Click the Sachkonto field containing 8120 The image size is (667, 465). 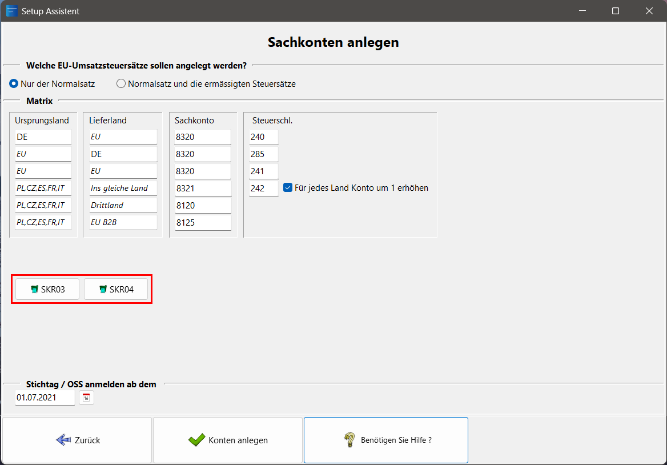coord(202,205)
